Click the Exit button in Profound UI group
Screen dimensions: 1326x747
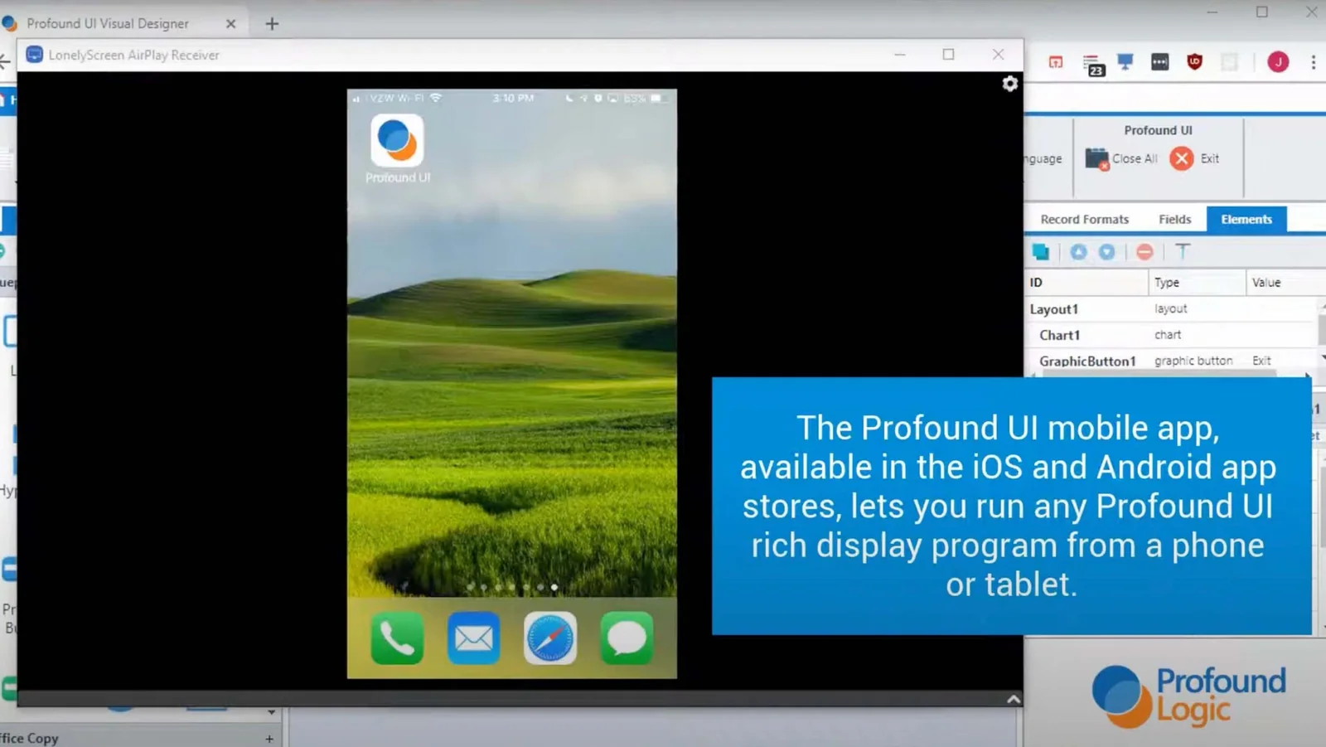pyautogui.click(x=1194, y=158)
